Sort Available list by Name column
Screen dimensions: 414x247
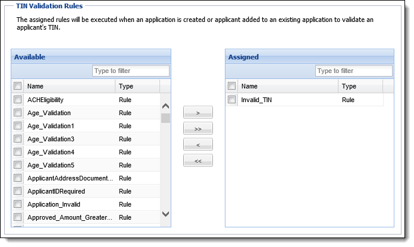click(x=70, y=86)
